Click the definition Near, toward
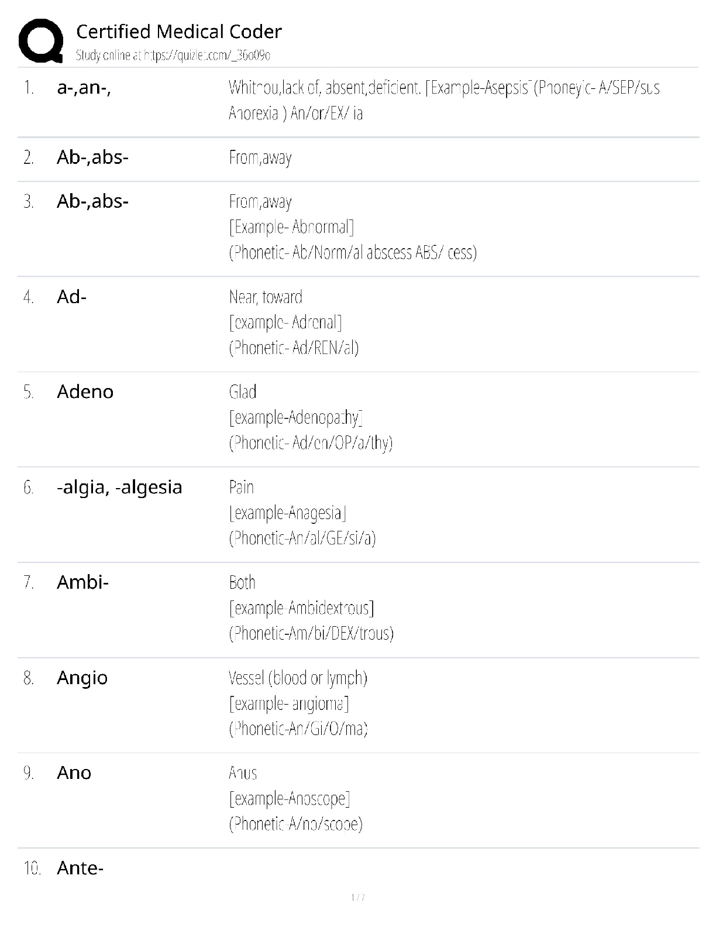The height and width of the screenshot is (927, 716). coord(266,297)
